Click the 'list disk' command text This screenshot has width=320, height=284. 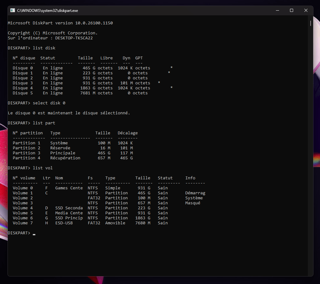pyautogui.click(x=44, y=48)
